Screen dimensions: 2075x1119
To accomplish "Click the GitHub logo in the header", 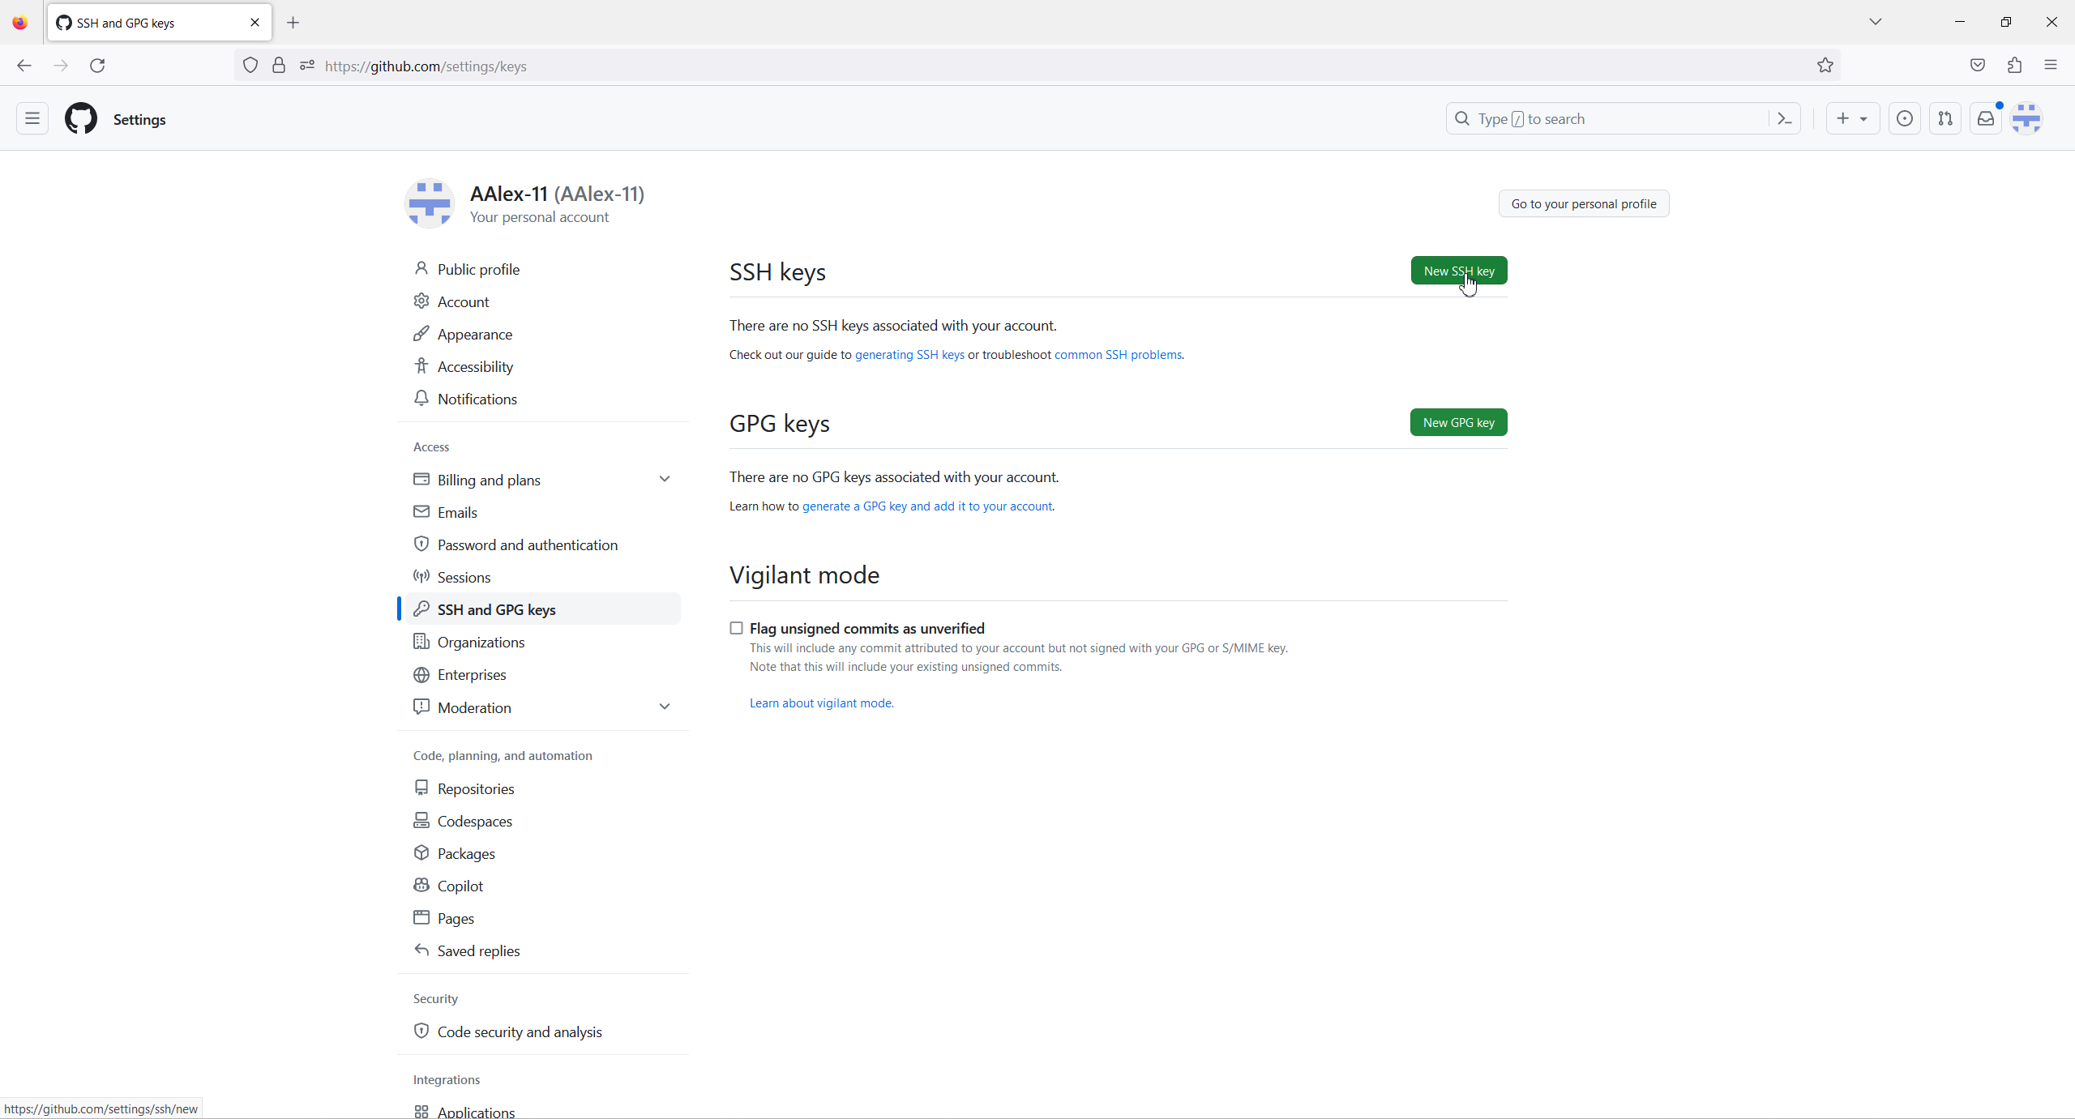I will (x=80, y=118).
